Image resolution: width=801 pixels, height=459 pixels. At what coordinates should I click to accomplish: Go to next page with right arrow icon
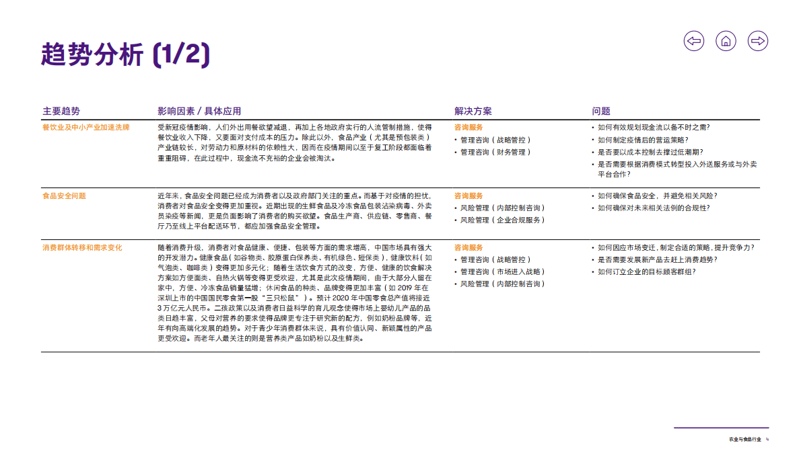(758, 41)
